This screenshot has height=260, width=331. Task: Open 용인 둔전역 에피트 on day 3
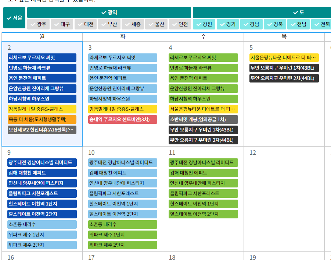pyautogui.click(x=123, y=78)
